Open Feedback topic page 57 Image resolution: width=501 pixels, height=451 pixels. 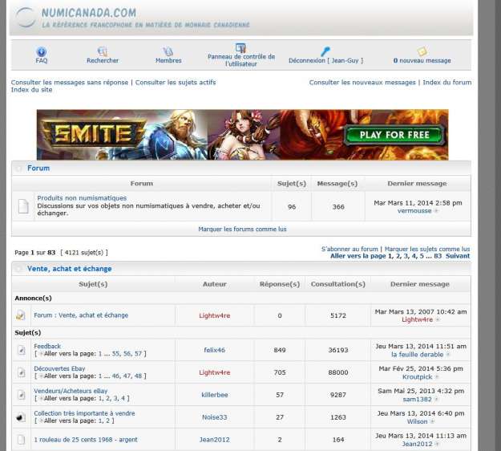click(x=138, y=354)
